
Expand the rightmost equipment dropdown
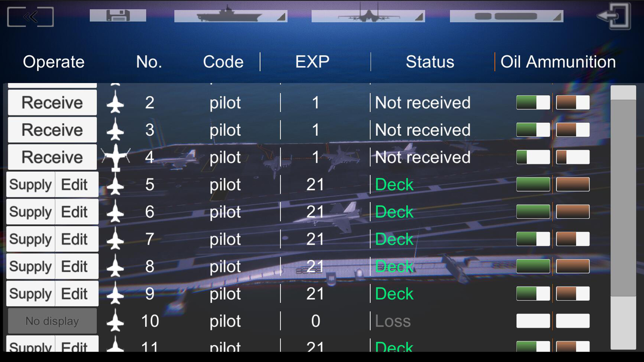(x=557, y=15)
